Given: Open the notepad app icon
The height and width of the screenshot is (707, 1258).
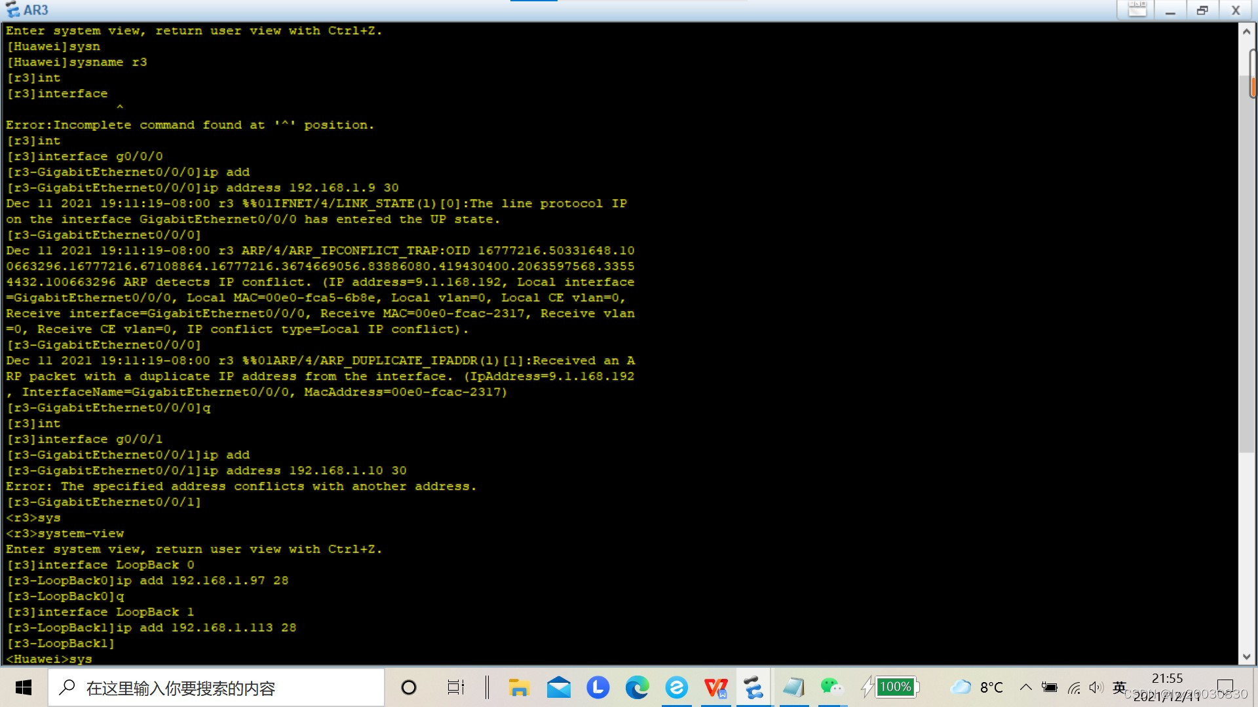Looking at the screenshot, I should 793,687.
